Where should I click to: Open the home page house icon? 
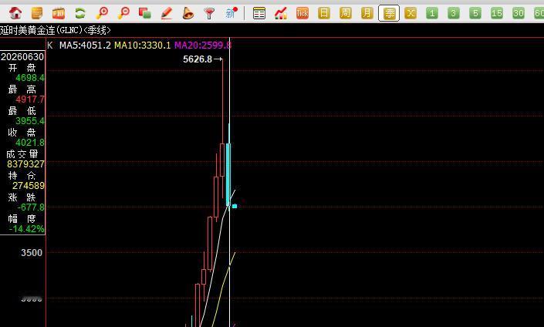pos(15,13)
